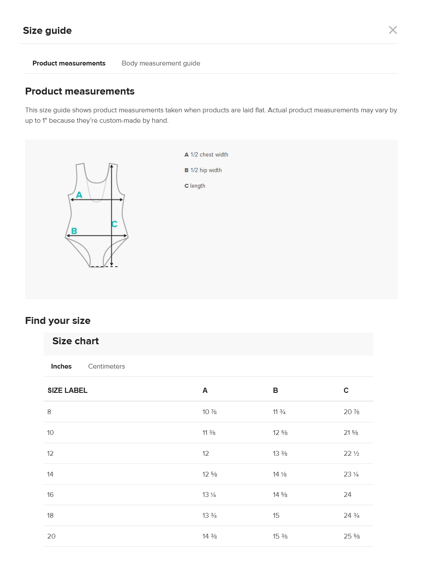Viewport: 428px width, 578px height.
Task: Click the B marker on the diagram
Action: pyautogui.click(x=74, y=231)
